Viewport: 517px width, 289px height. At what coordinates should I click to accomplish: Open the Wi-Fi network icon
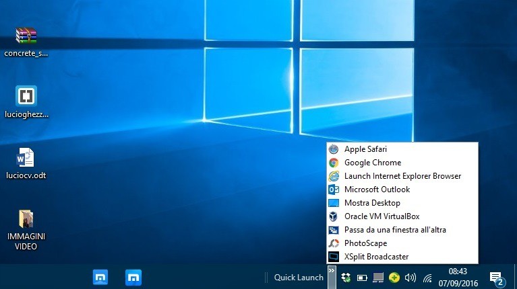(x=427, y=278)
